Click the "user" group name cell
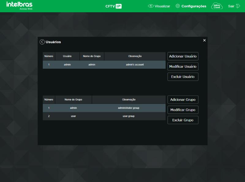 click(73, 116)
